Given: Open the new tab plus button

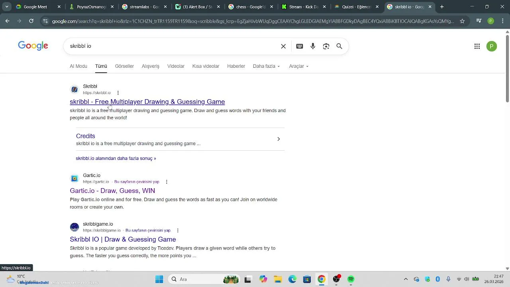Looking at the screenshot, I should coord(442,7).
